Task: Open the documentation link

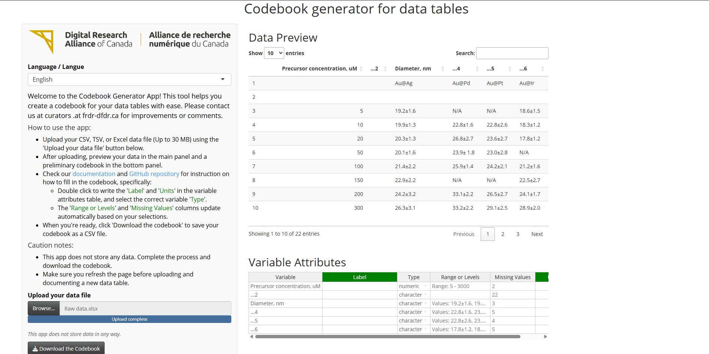Action: pyautogui.click(x=94, y=174)
